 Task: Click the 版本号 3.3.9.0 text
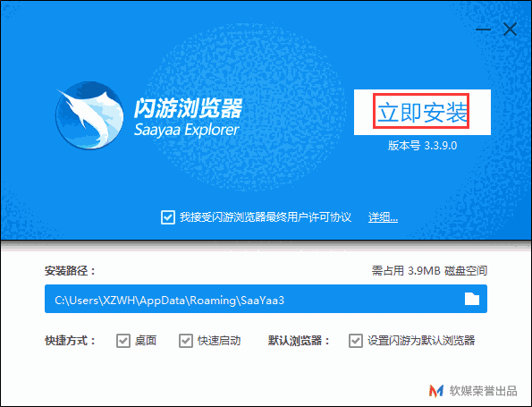pos(422,146)
